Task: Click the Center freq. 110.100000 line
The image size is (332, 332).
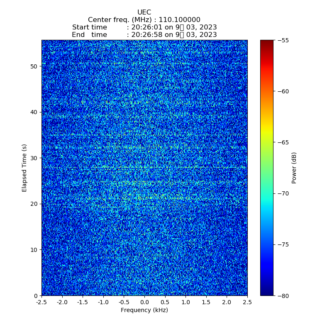Action: coord(144,20)
